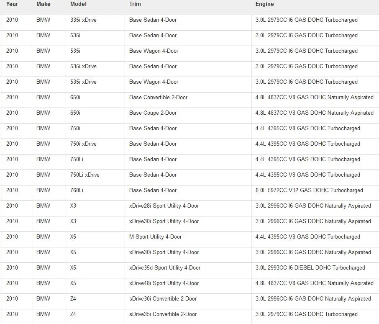Click the Year column header
Screen dimensions: 379x324
tap(12, 4)
